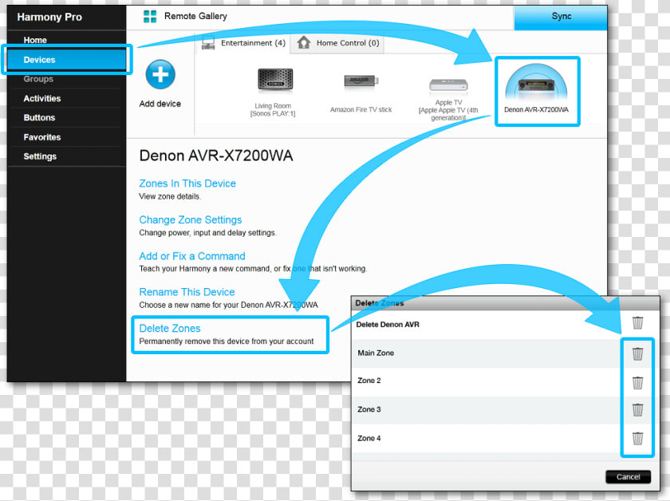670x501 pixels.
Task: Click the Delete Denon AVR row text
Action: 388,325
